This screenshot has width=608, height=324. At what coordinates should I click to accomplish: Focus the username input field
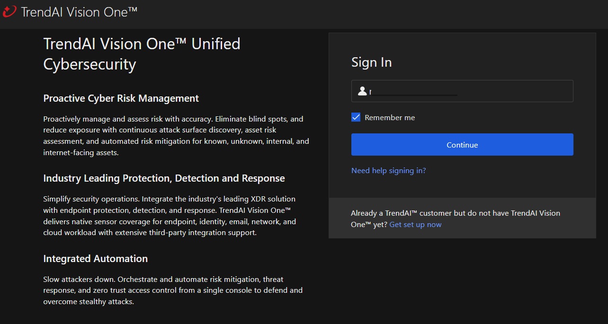point(462,91)
